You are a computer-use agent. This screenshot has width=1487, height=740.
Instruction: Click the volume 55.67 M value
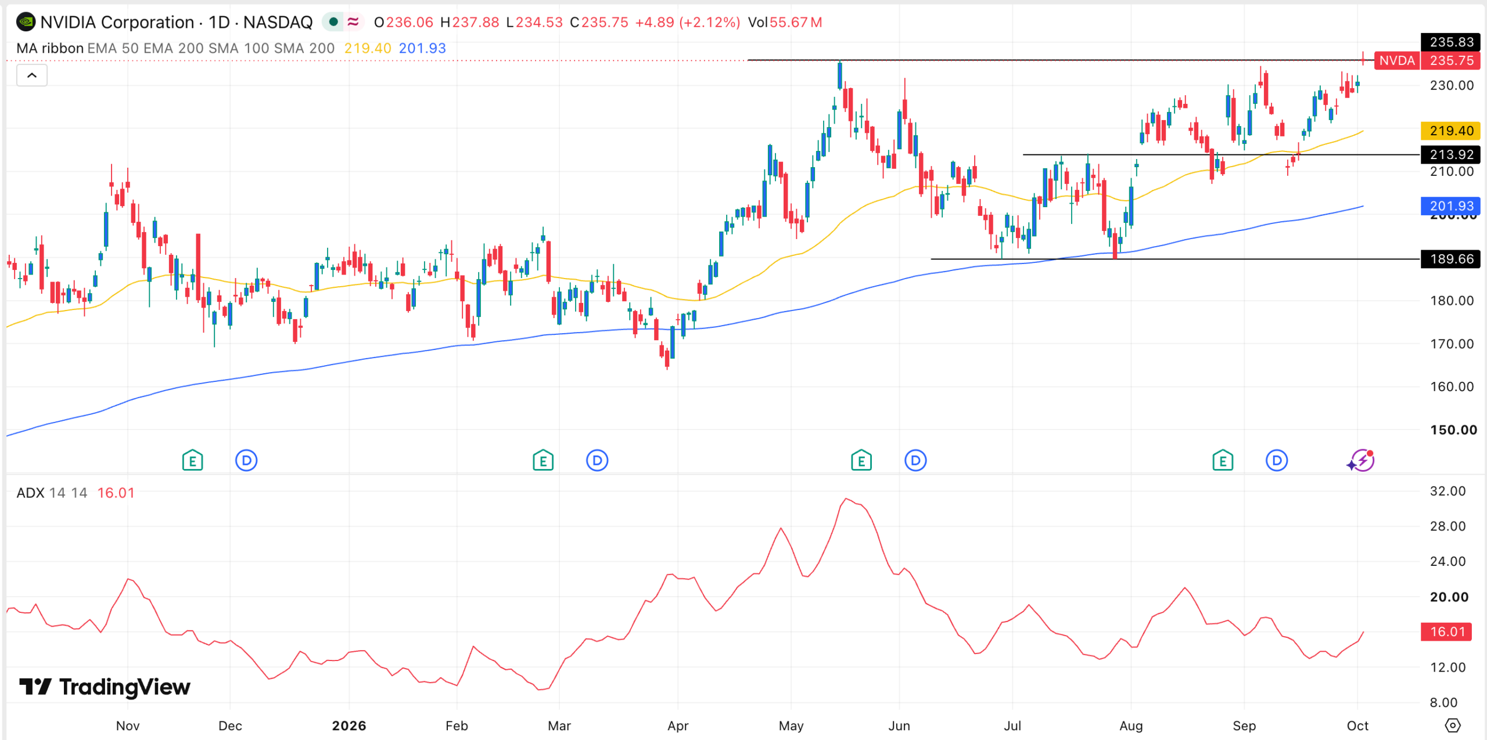(x=796, y=22)
